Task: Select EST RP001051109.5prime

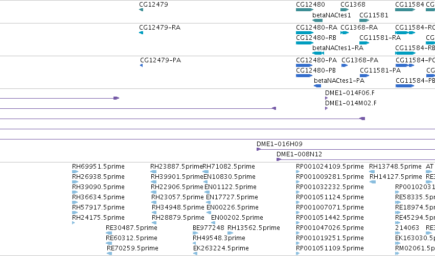Action: point(330,248)
